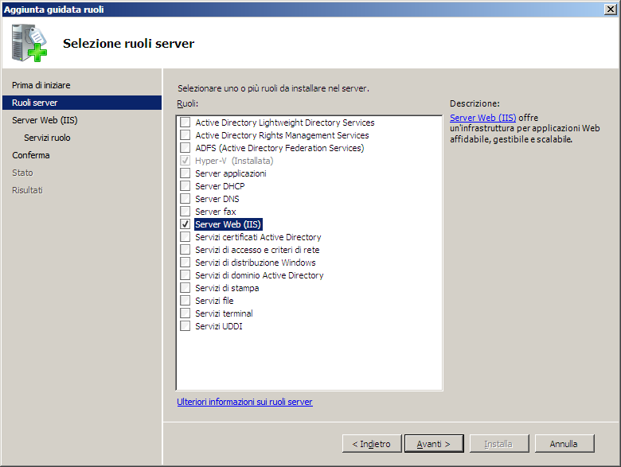Check the Server DNS role
This screenshot has height=467, width=621.
pos(185,199)
